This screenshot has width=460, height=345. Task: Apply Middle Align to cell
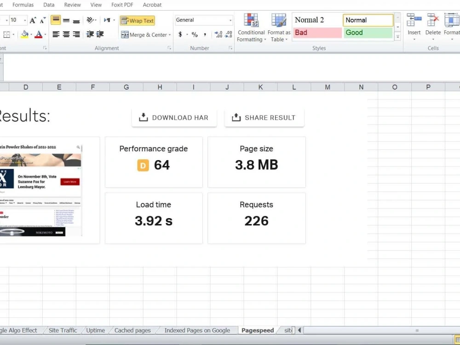coord(66,20)
